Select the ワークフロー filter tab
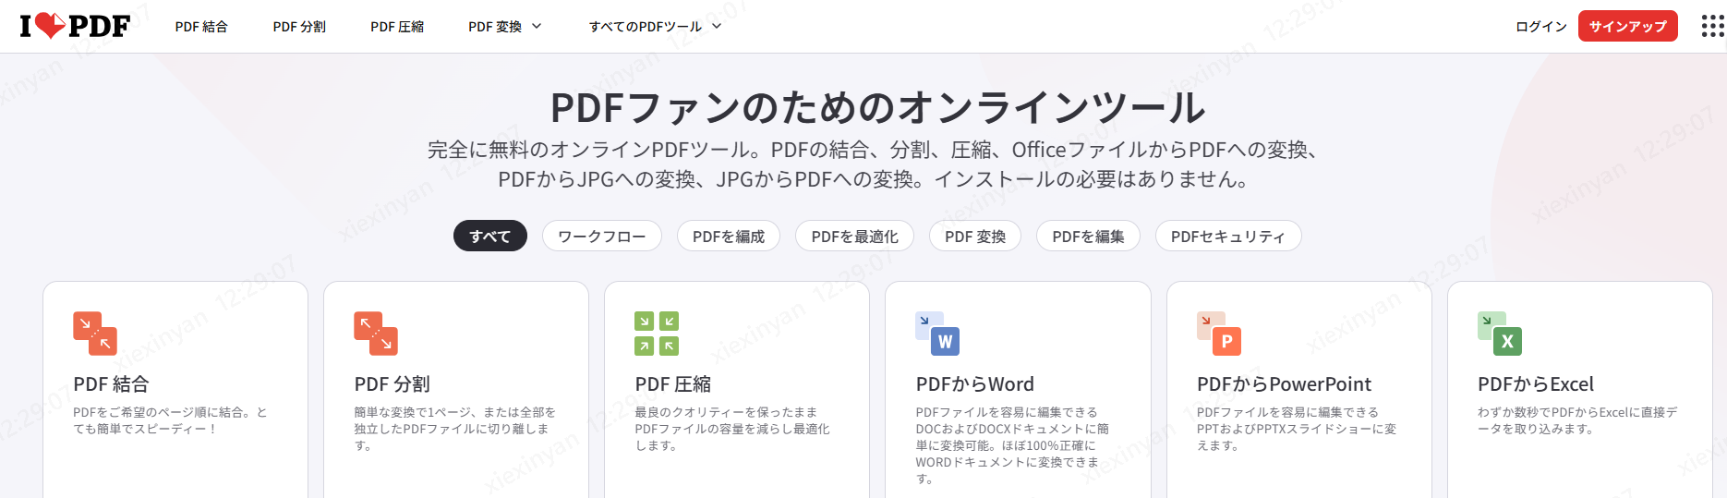Screen dimensions: 1727x498 pos(602,236)
